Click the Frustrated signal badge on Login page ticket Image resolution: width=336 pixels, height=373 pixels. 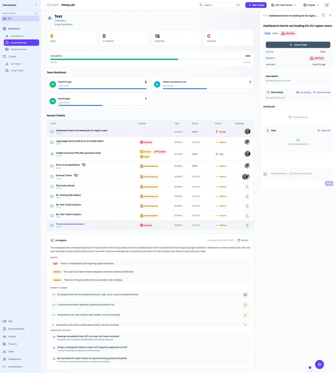(x=146, y=142)
